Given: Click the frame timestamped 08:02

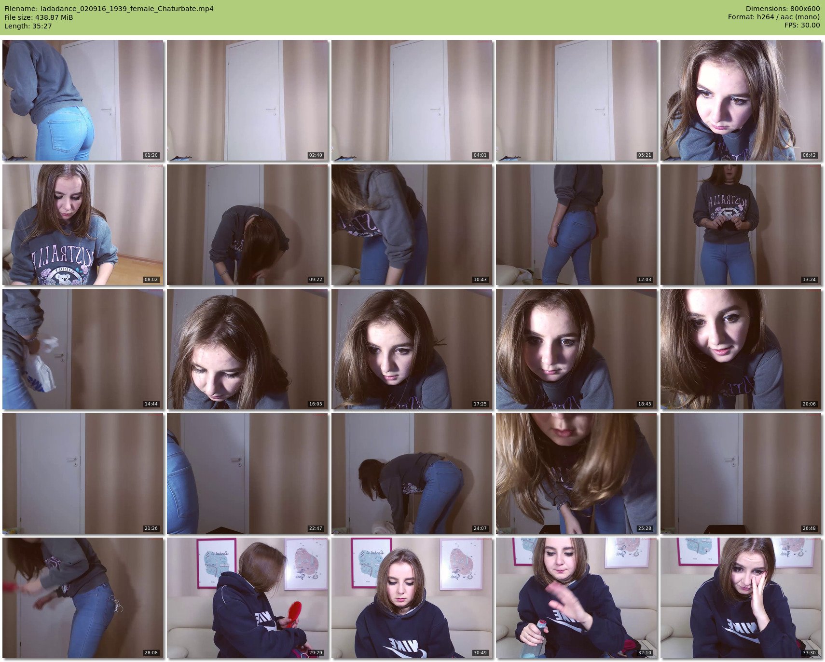Looking at the screenshot, I should [x=83, y=225].
